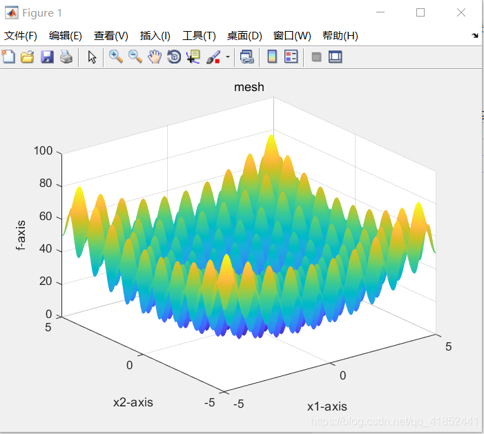Click the plot title 'mesh'
This screenshot has height=434, width=484.
click(x=249, y=87)
